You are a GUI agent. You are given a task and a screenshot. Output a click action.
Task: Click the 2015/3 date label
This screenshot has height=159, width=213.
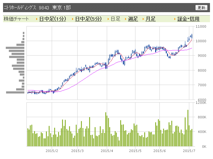click(x=77, y=151)
